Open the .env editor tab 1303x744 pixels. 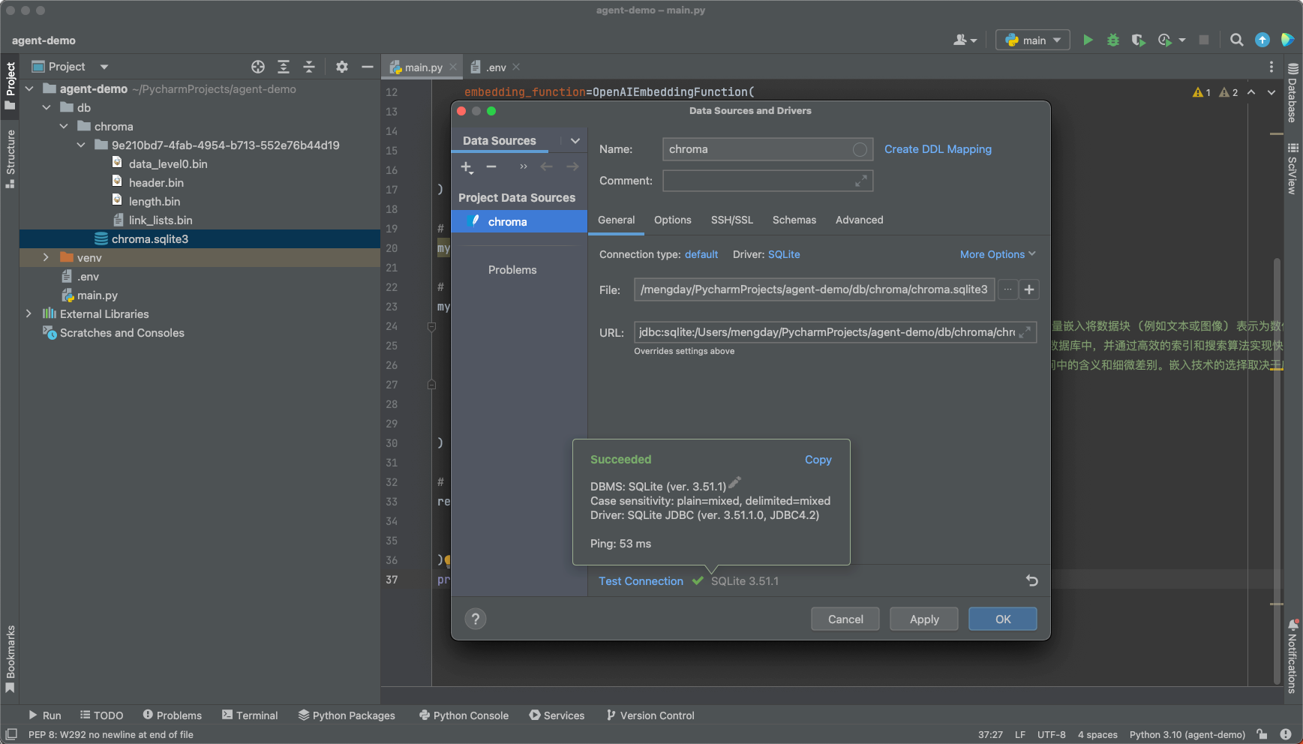(494, 67)
